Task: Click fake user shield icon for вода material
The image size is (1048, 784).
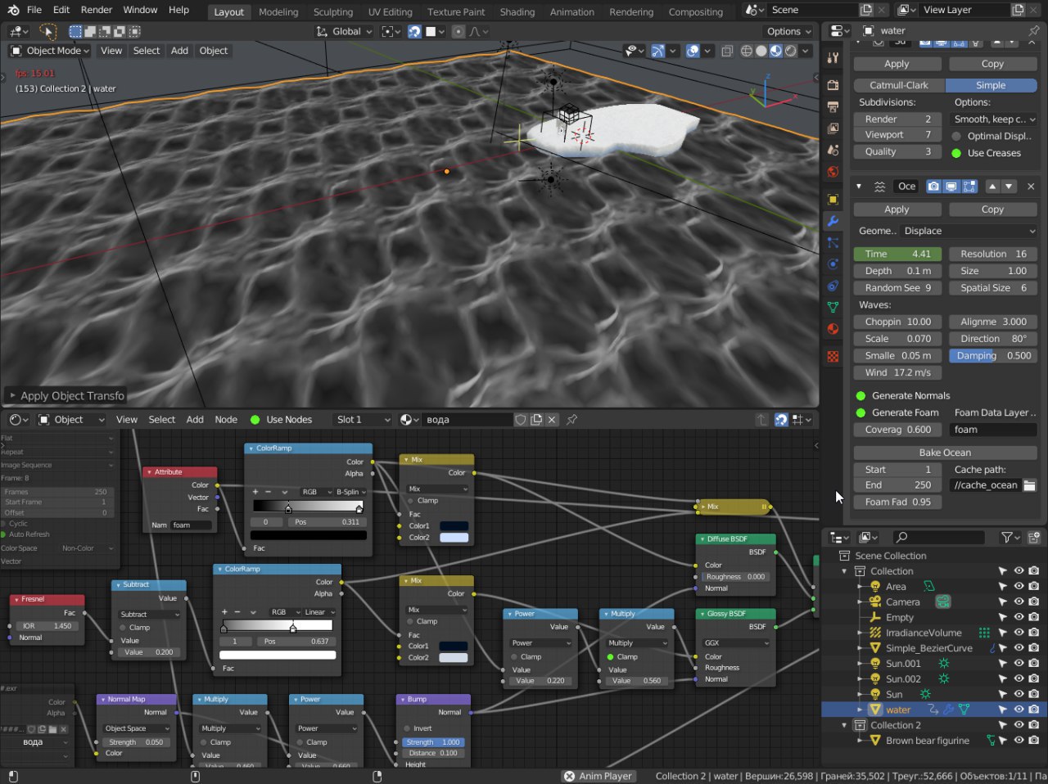Action: pos(520,420)
